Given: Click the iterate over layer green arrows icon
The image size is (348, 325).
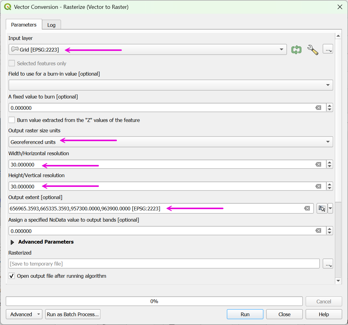Looking at the screenshot, I should coord(296,49).
